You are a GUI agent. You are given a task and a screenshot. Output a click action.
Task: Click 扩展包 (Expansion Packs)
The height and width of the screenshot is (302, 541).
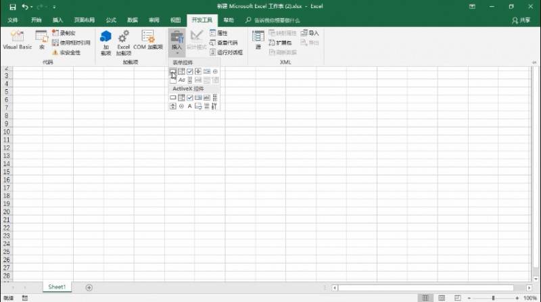(280, 43)
